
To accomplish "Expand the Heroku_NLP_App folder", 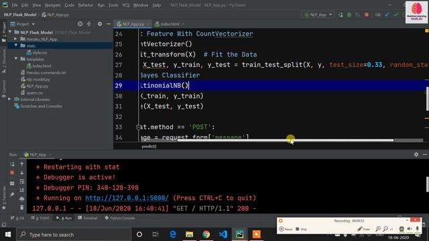I will coord(15,39).
